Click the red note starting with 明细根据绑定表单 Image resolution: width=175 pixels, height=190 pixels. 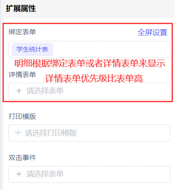pos(90,63)
